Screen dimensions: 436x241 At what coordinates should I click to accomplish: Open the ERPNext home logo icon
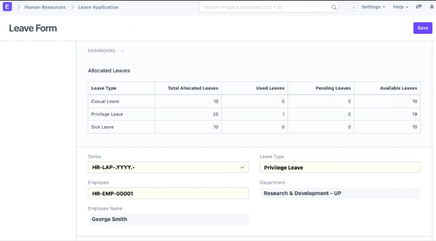[x=7, y=7]
